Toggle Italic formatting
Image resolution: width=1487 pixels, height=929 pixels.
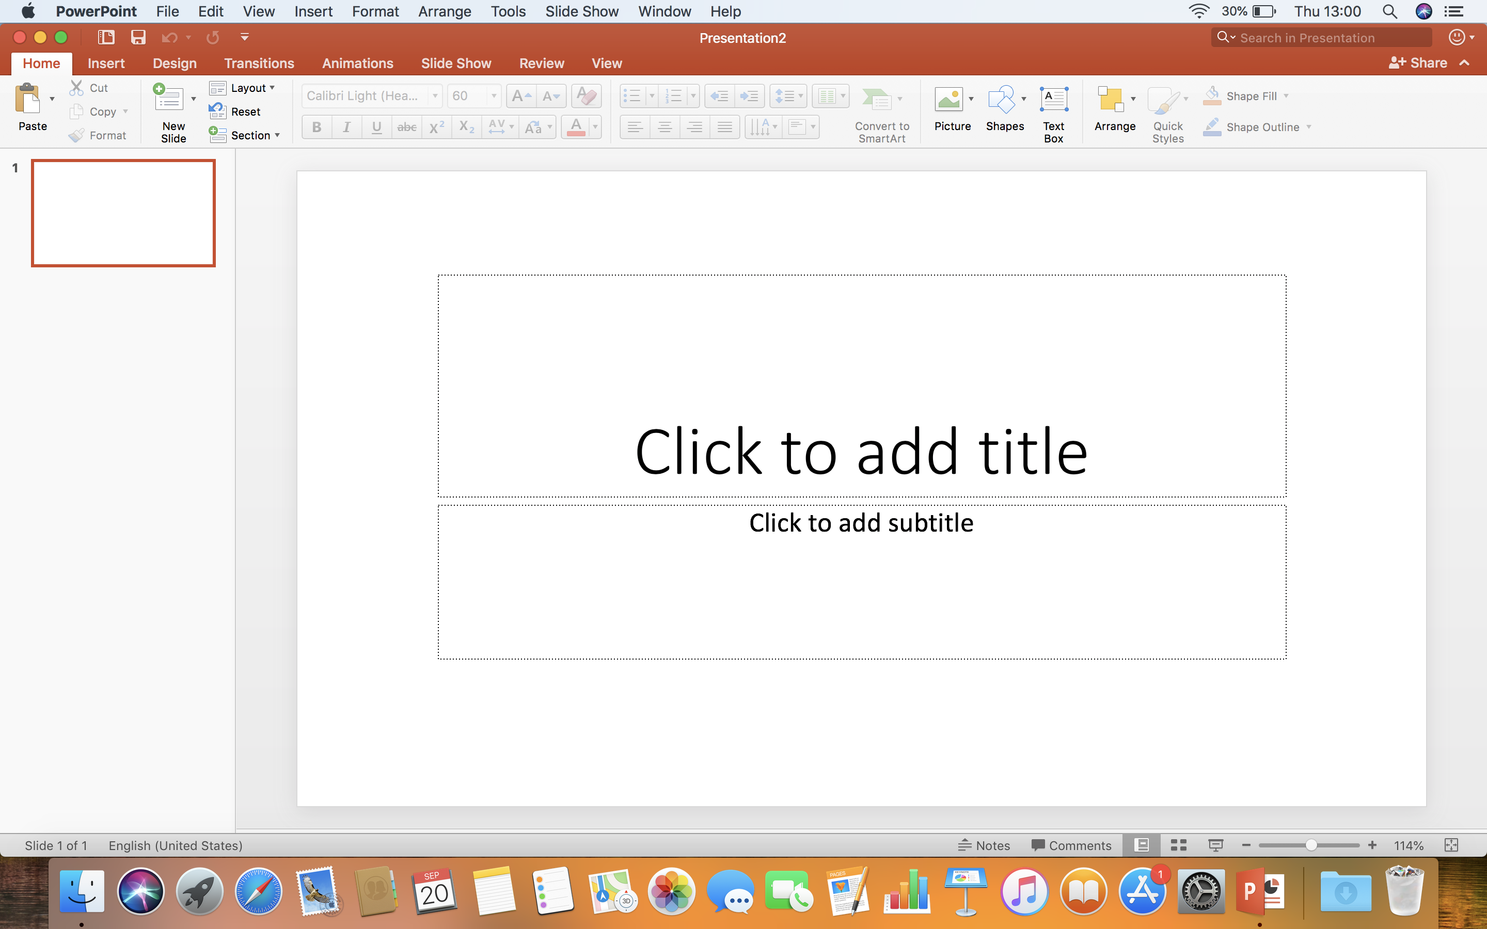[x=346, y=127]
